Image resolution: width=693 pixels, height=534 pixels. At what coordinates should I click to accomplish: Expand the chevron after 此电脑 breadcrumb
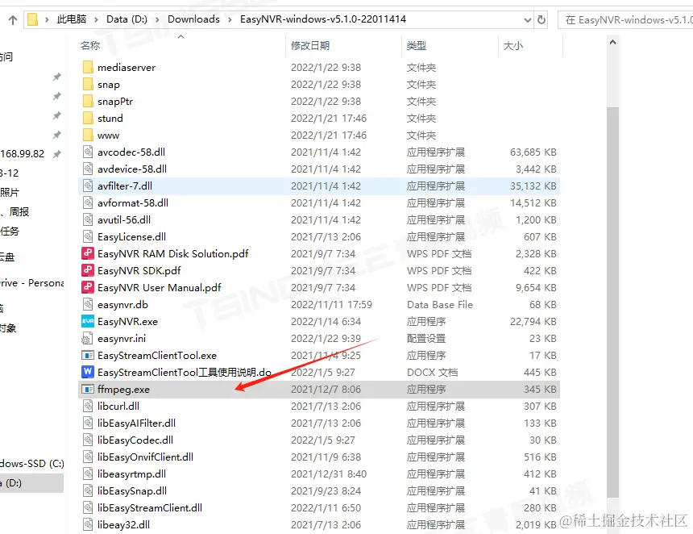point(96,20)
